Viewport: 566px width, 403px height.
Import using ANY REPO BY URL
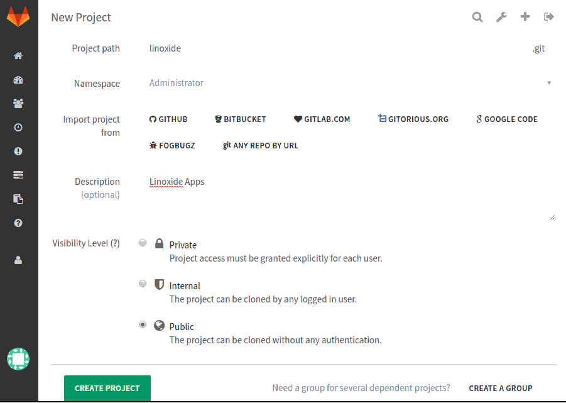(260, 145)
